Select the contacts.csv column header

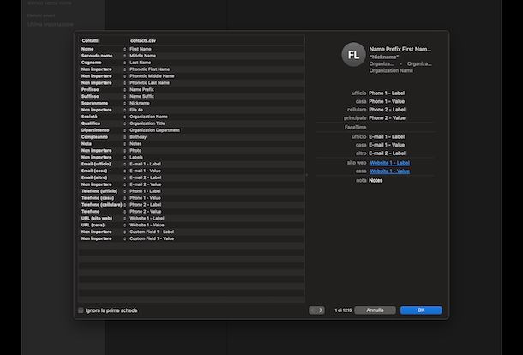(143, 40)
